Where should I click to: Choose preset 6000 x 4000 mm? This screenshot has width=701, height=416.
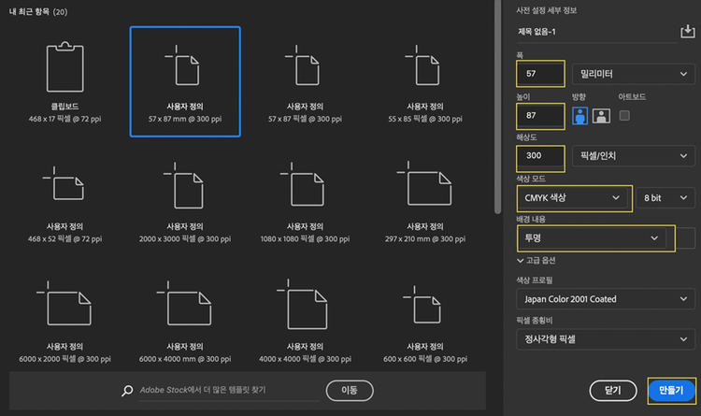click(x=185, y=322)
